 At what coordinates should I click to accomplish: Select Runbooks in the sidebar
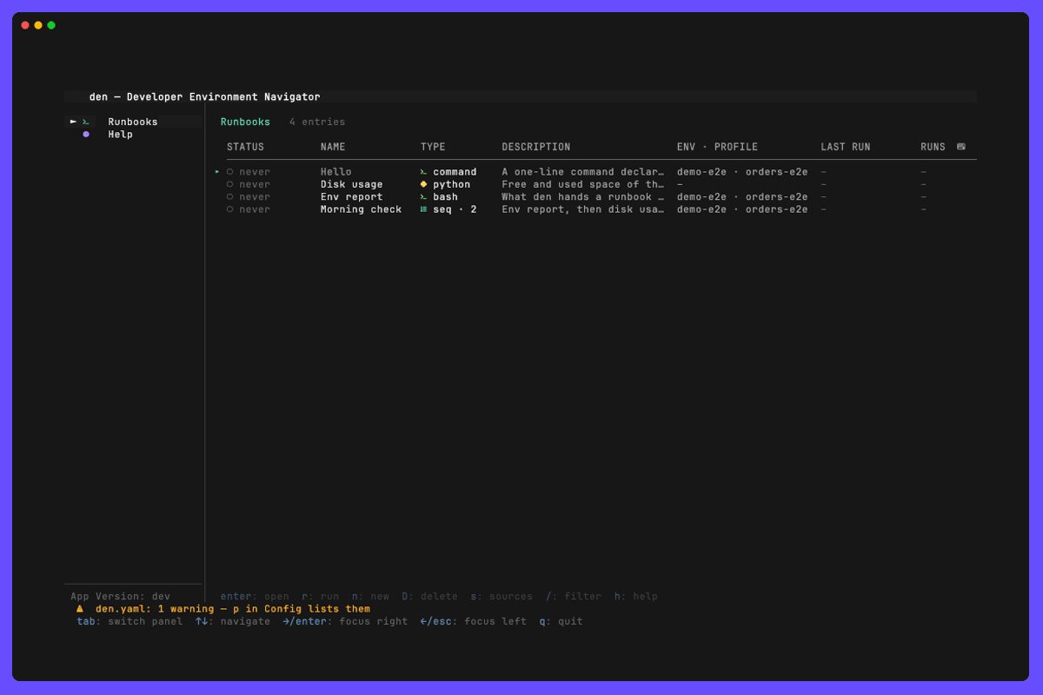(x=133, y=122)
